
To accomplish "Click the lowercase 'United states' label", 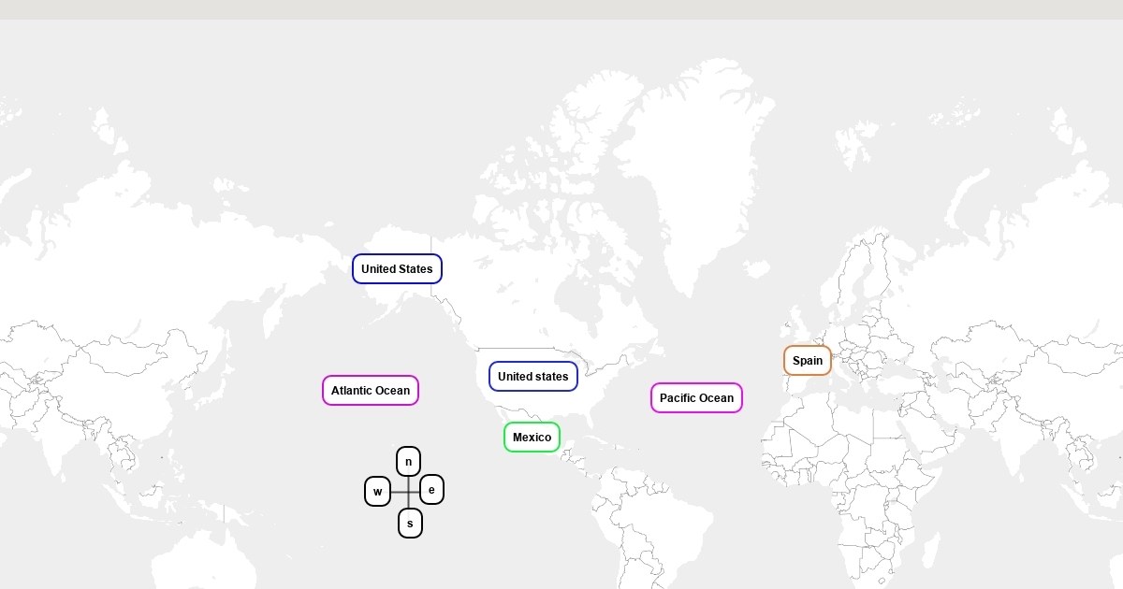I will tap(532, 376).
